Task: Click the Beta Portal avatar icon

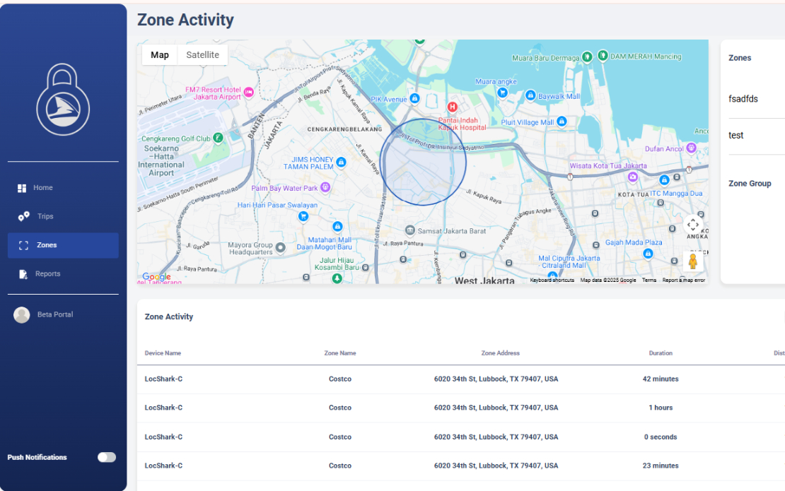Action: pos(21,315)
